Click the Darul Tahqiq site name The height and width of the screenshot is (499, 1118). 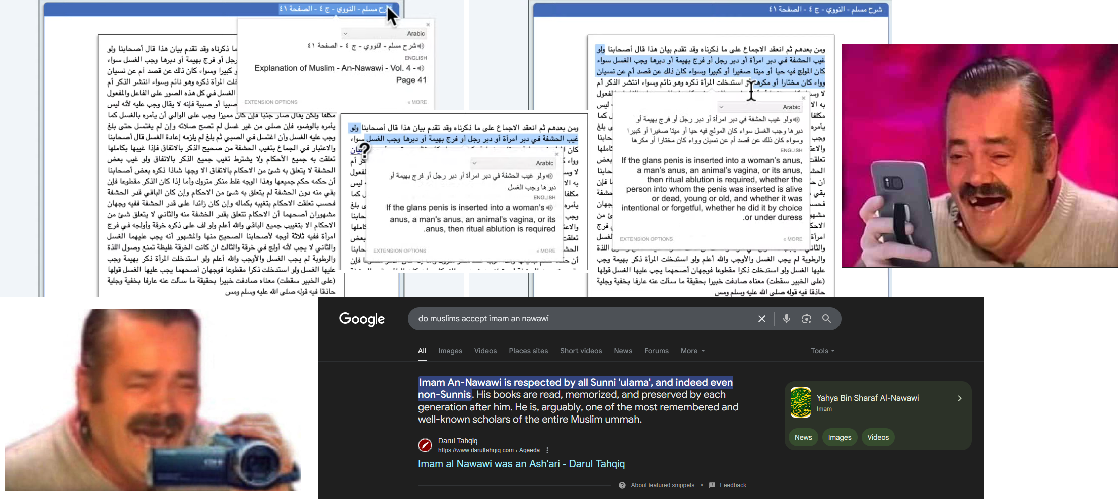click(458, 441)
